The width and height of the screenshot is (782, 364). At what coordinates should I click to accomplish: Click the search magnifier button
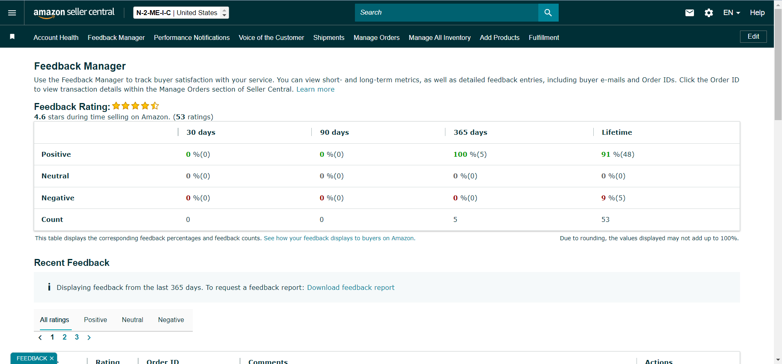548,13
